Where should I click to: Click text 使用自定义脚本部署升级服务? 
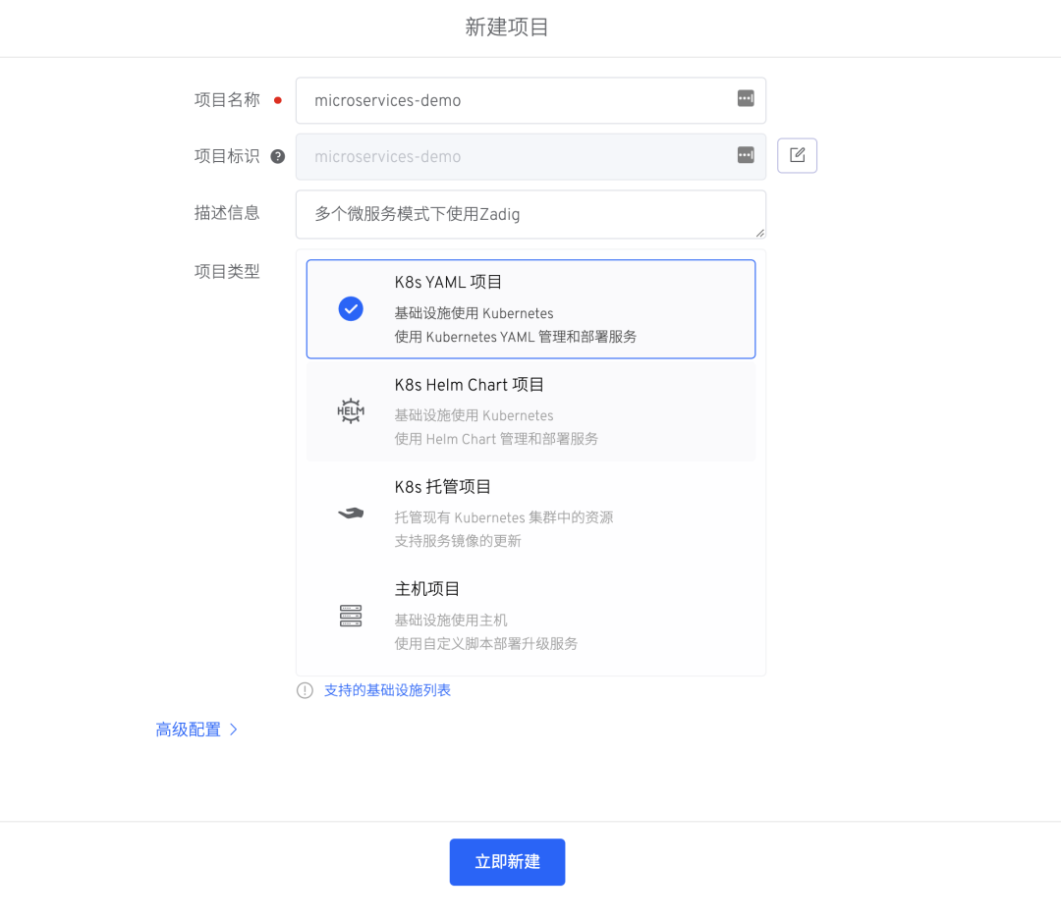pyautogui.click(x=486, y=643)
